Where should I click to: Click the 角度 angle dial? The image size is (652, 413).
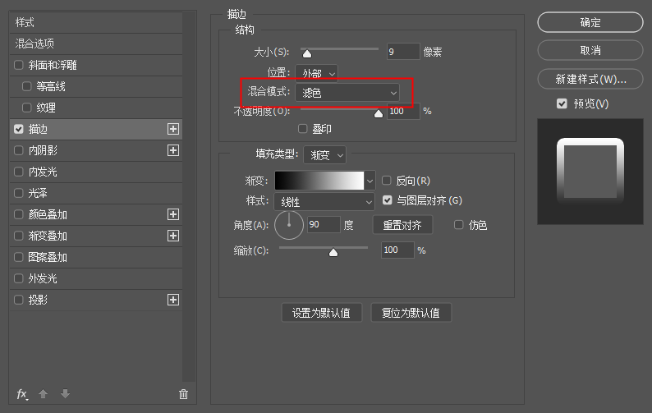coord(288,225)
